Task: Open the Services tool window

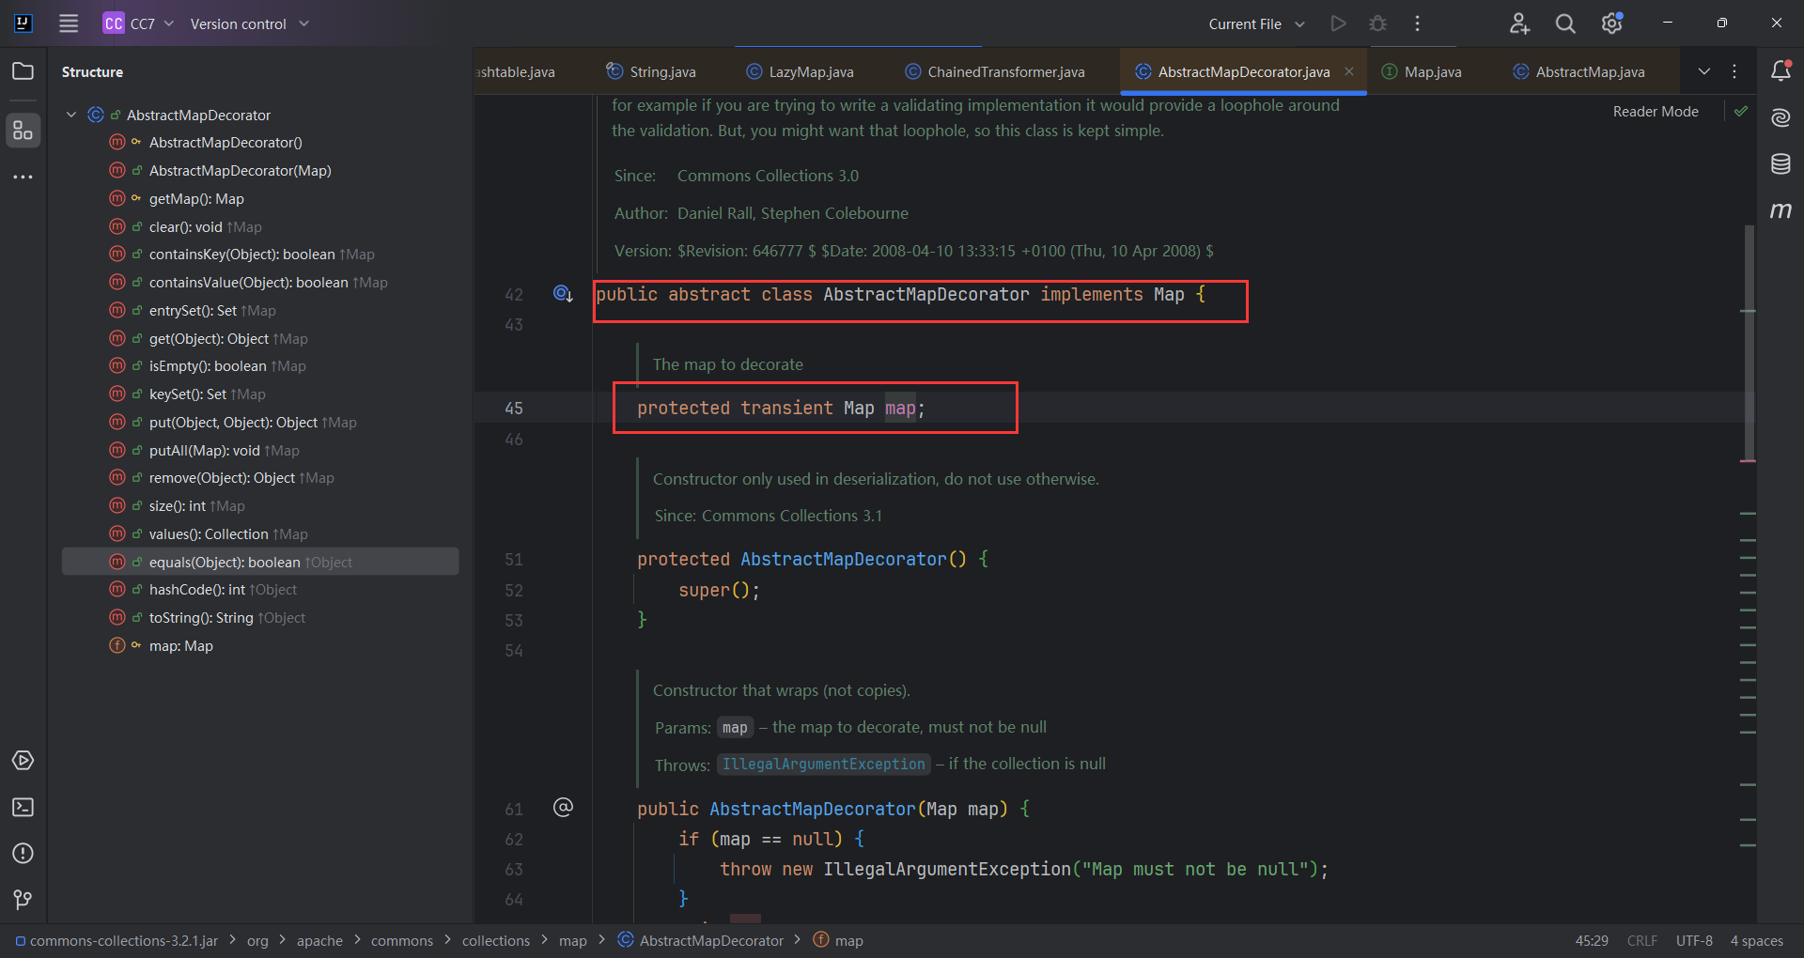Action: pos(23,760)
